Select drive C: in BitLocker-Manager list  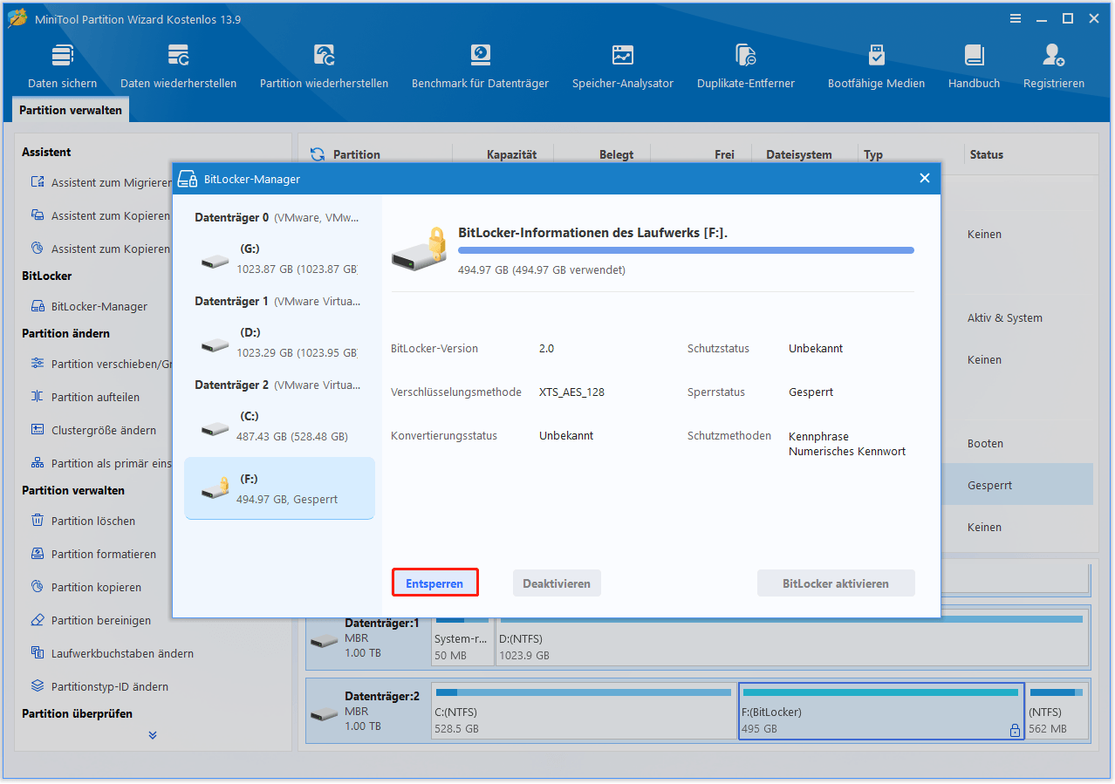279,427
